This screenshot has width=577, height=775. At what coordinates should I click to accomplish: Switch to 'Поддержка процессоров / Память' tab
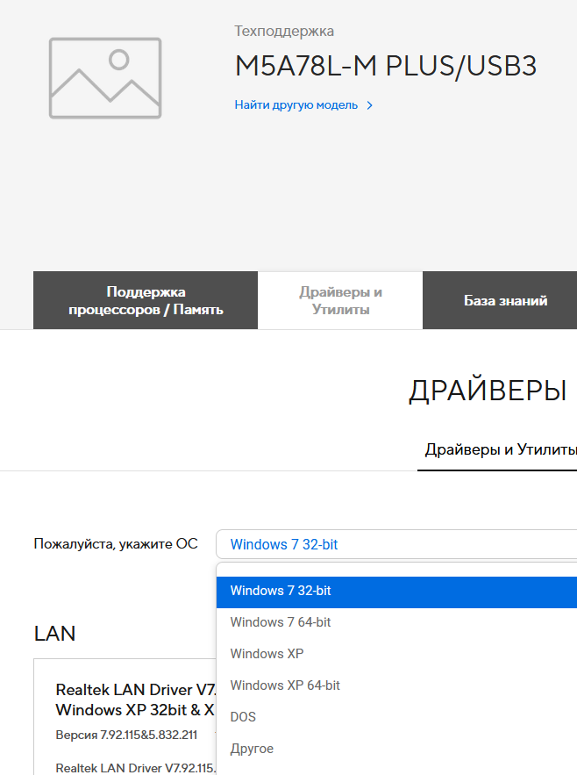146,300
